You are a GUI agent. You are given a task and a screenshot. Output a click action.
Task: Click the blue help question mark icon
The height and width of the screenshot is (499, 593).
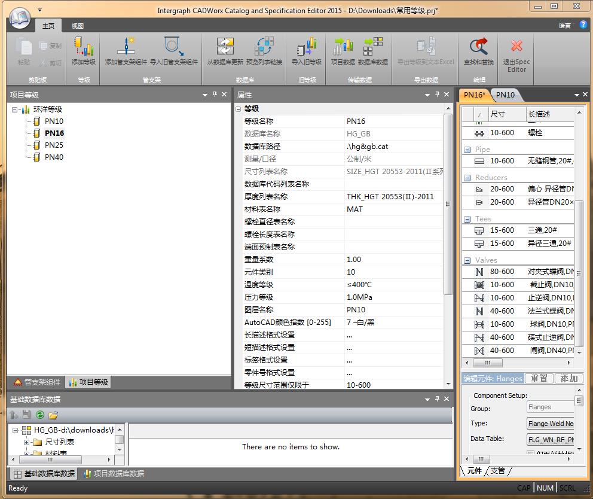[x=583, y=25]
